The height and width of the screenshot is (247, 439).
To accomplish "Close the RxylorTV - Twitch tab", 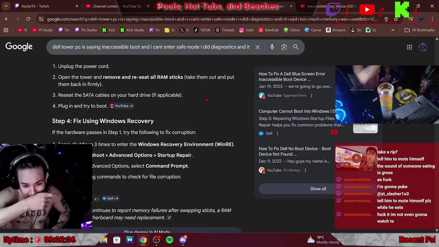I will point(77,6).
